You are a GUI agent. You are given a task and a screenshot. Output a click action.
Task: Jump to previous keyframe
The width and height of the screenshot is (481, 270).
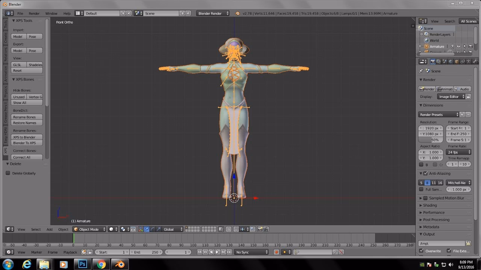pos(205,252)
